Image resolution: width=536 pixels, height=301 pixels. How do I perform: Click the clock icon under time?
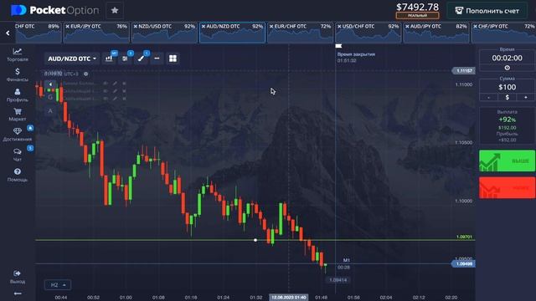(508, 68)
